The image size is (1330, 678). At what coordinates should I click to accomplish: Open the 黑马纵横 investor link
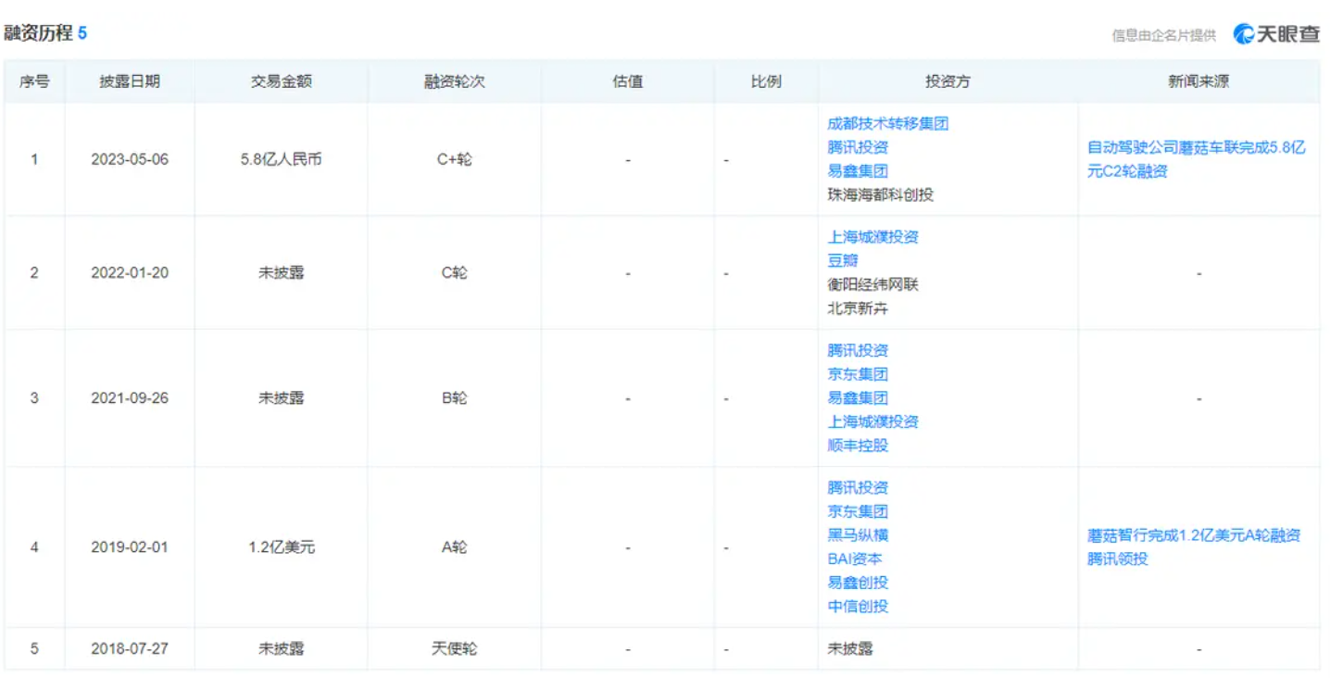(x=858, y=535)
